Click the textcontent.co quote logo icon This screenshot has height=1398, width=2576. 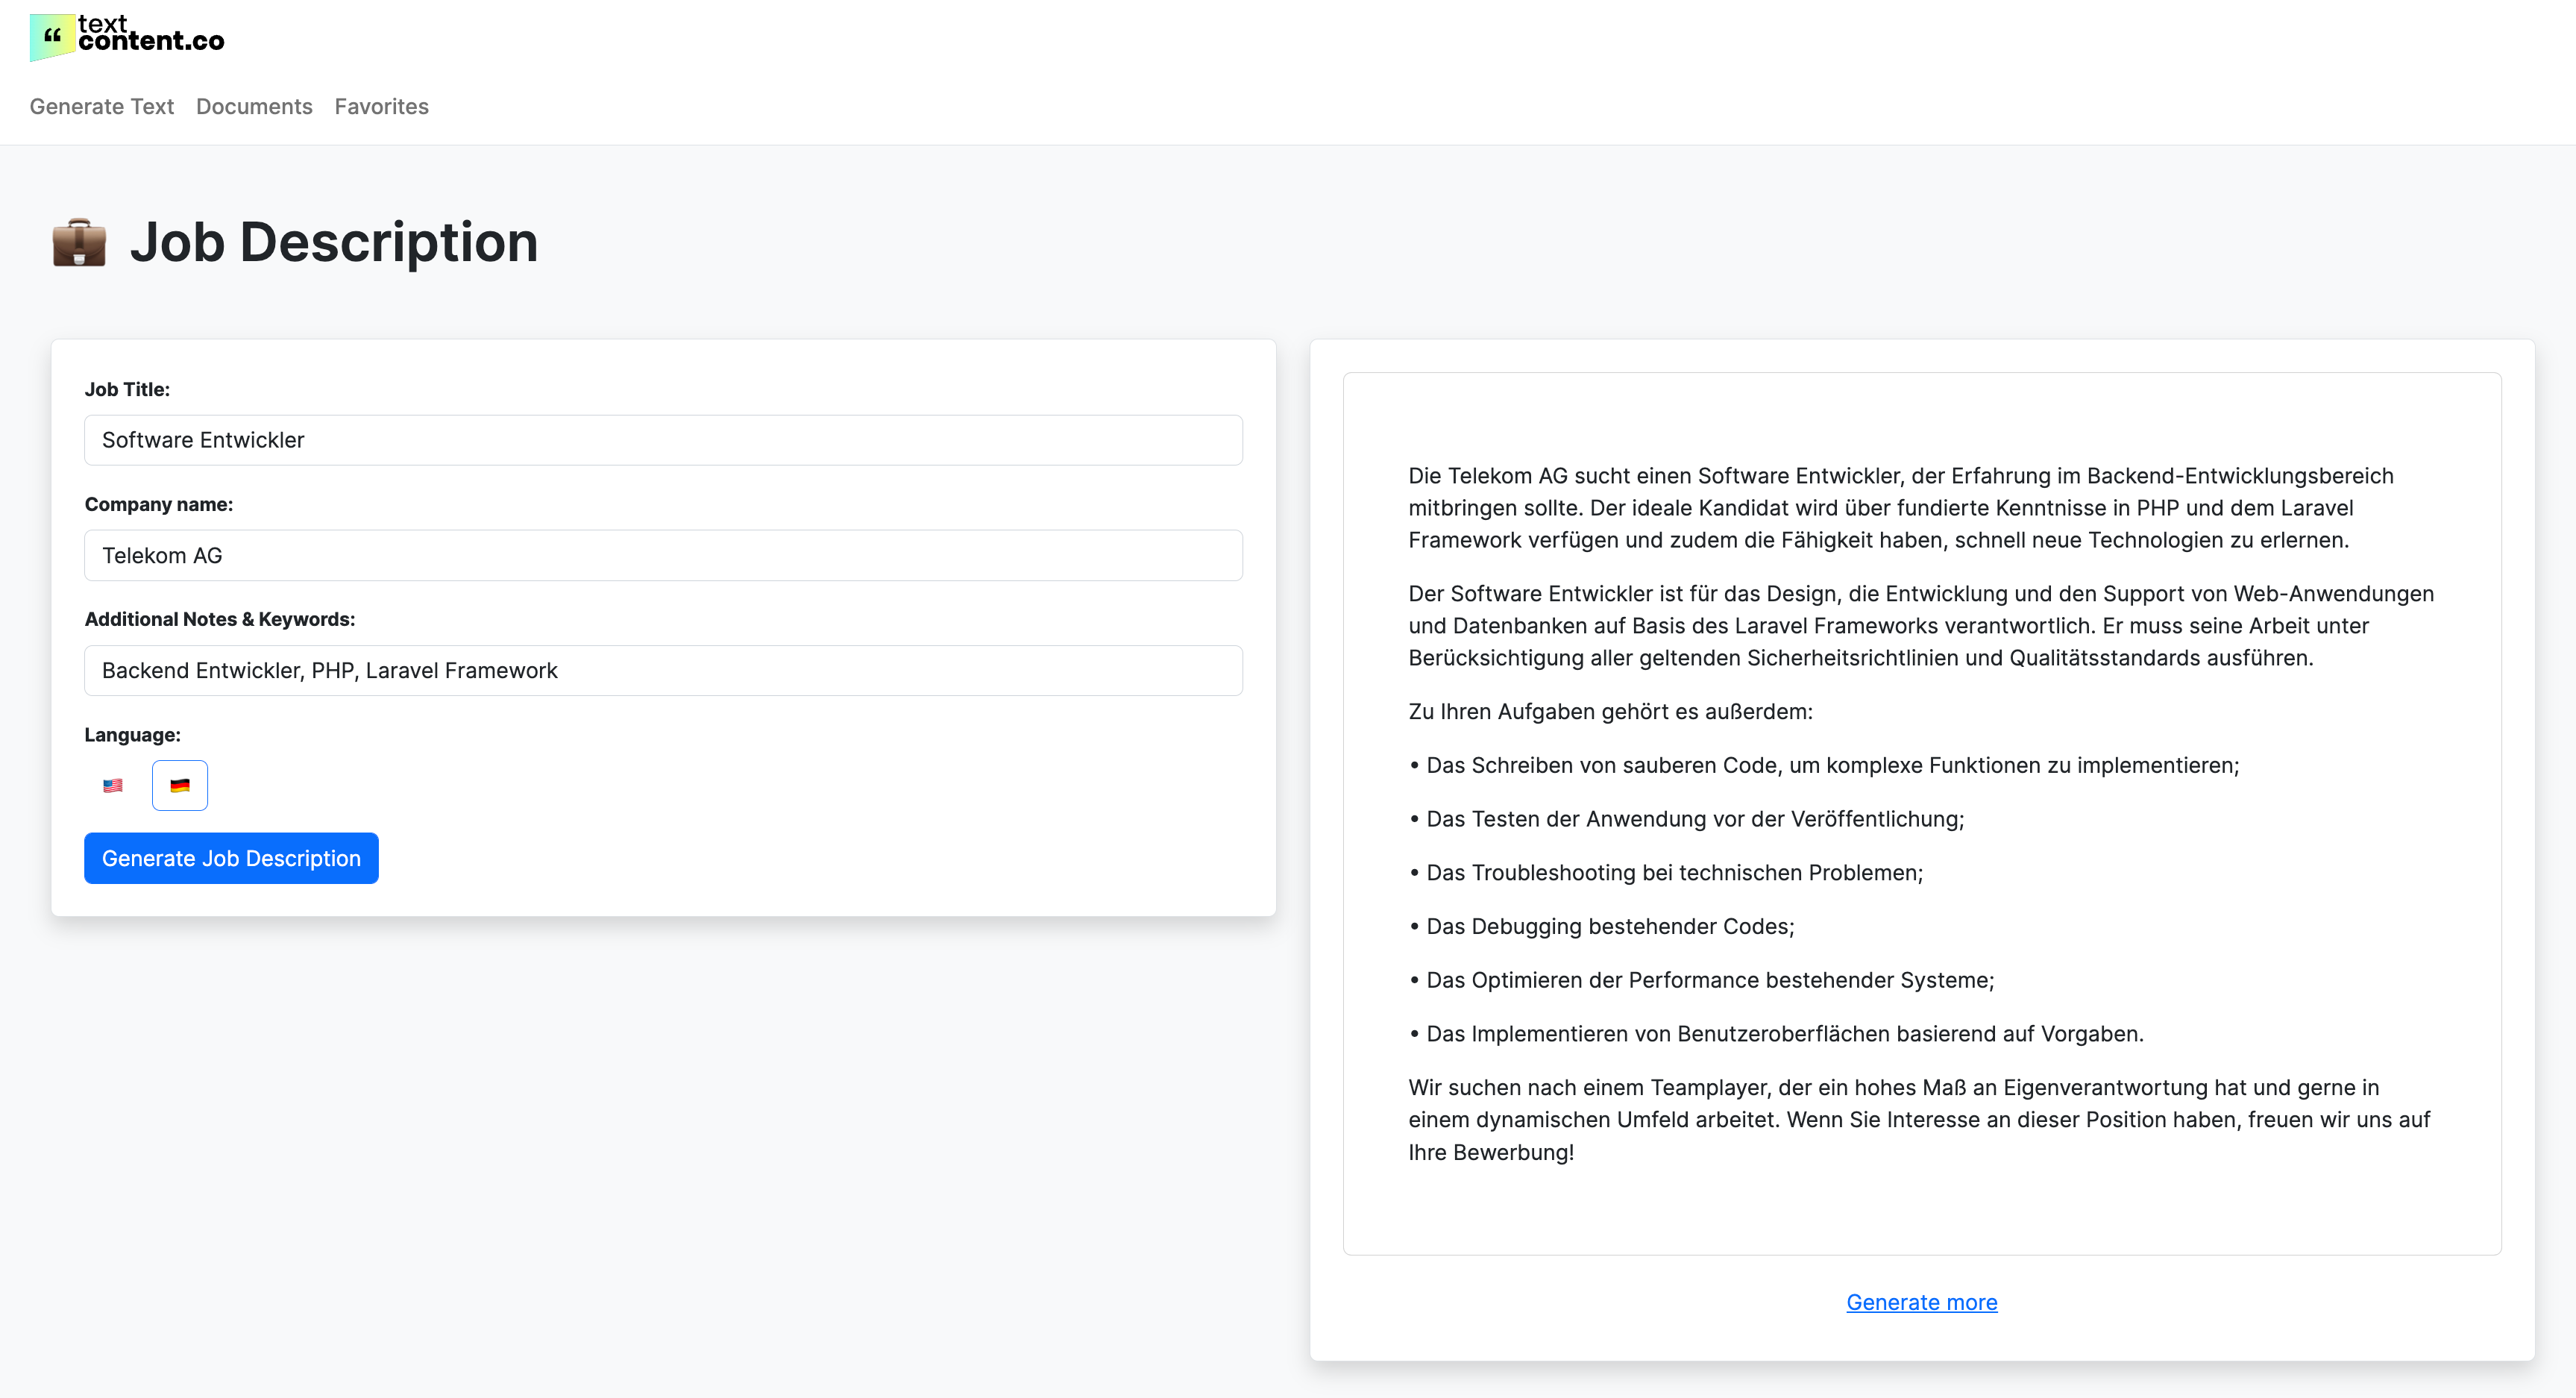click(x=52, y=37)
